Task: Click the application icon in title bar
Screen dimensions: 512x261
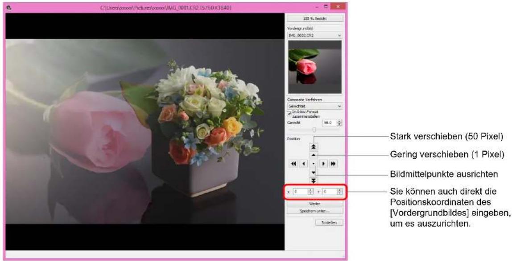Action: pyautogui.click(x=9, y=7)
